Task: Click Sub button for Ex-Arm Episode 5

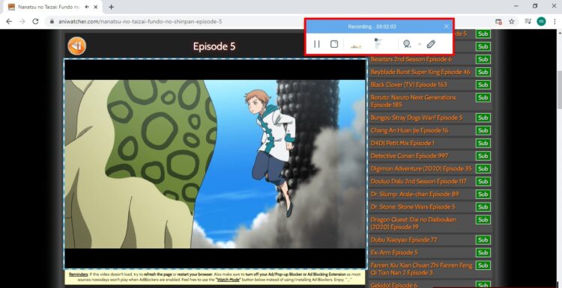Action: [x=483, y=253]
